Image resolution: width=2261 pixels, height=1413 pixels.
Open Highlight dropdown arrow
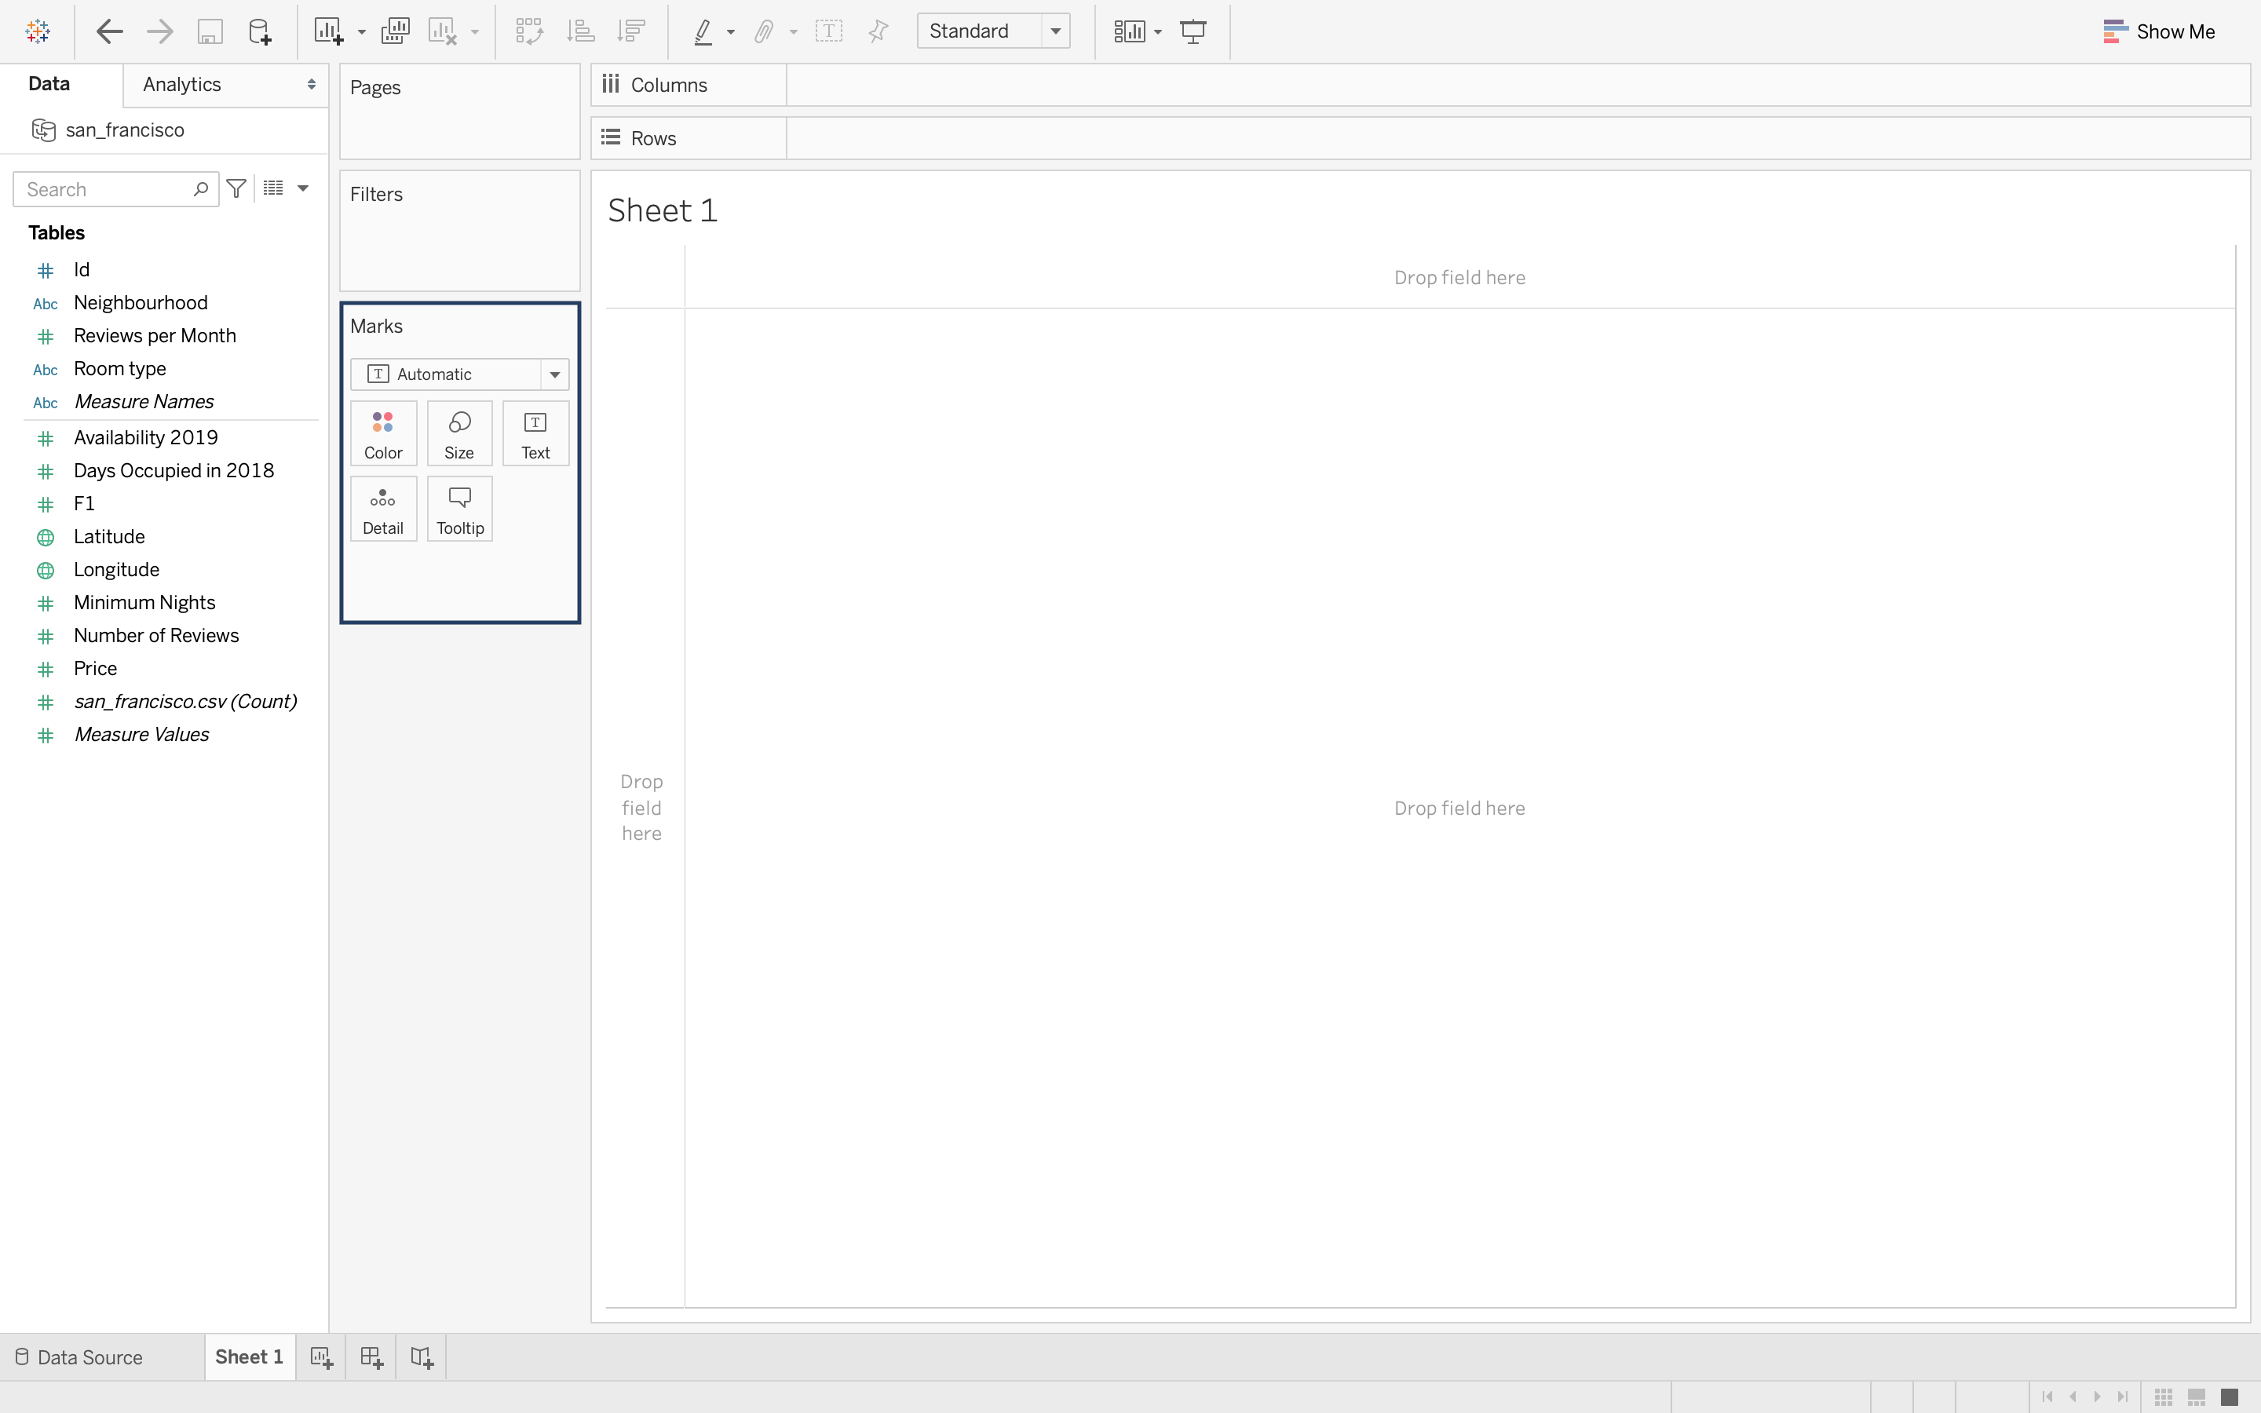point(731,33)
